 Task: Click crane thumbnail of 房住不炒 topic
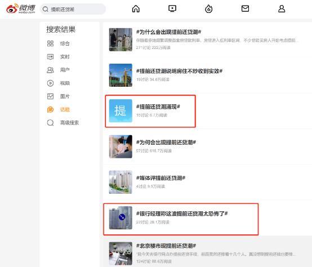tap(121, 75)
